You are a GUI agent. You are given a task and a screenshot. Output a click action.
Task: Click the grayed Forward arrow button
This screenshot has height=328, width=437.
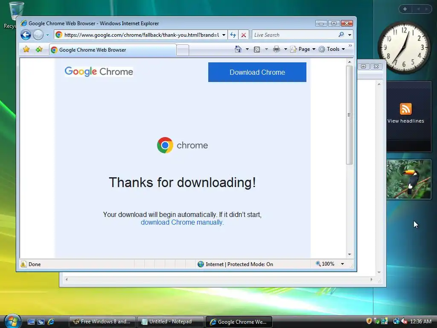coord(38,35)
